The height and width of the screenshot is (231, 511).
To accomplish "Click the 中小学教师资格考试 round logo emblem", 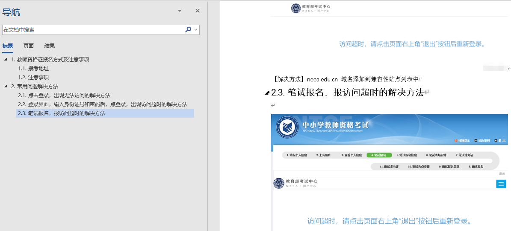I will click(287, 127).
